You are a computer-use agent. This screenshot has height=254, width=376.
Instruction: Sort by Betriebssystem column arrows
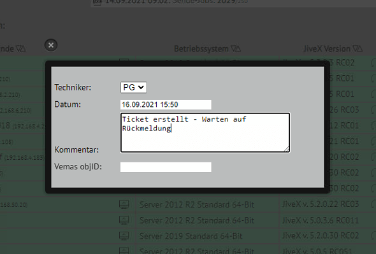point(236,49)
